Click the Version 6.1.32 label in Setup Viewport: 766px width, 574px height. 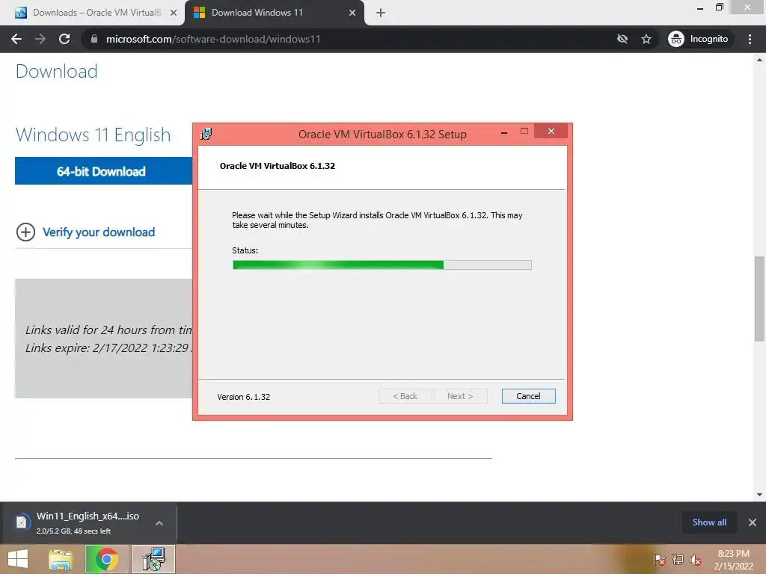pyautogui.click(x=243, y=397)
